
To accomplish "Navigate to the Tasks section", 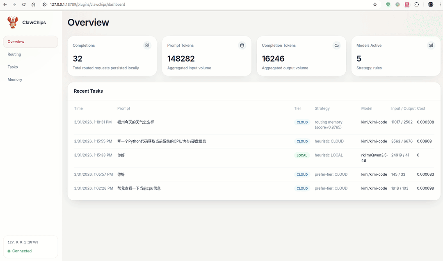I will [13, 67].
